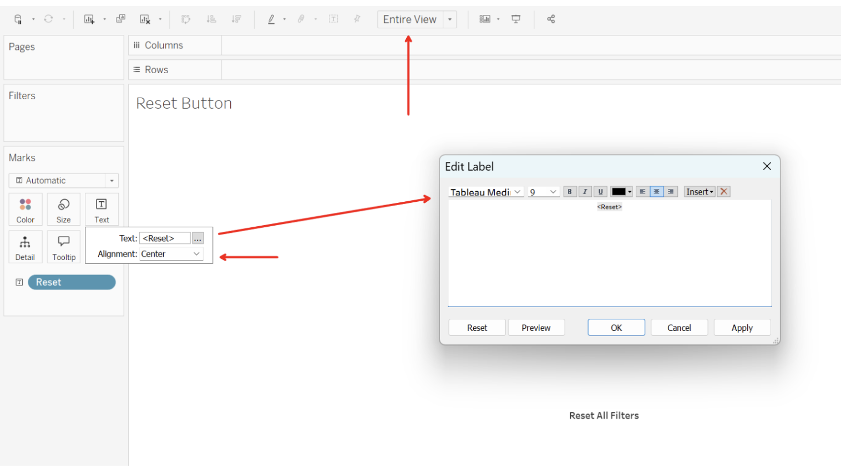The width and height of the screenshot is (841, 469).
Task: Open the Insert menu in Edit Label
Action: click(x=698, y=191)
